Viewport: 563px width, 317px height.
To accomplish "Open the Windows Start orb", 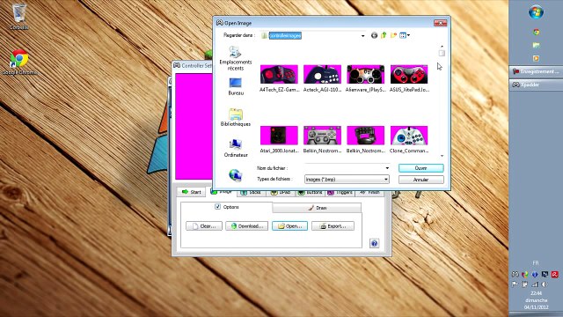I will click(x=536, y=12).
